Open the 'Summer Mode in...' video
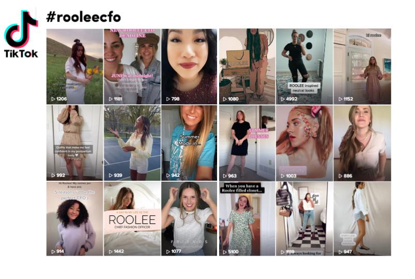The width and height of the screenshot is (415, 279). click(x=189, y=143)
